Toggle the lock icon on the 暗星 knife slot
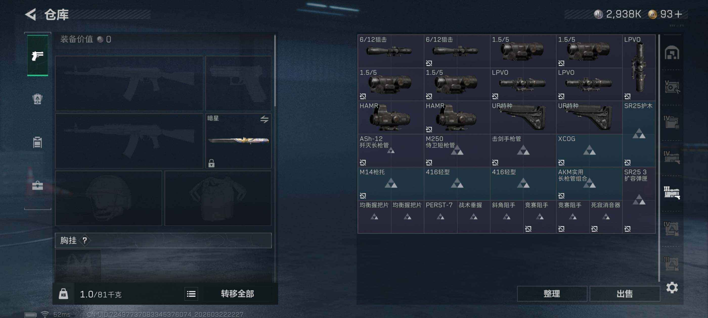This screenshot has height=318, width=708. 211,163
